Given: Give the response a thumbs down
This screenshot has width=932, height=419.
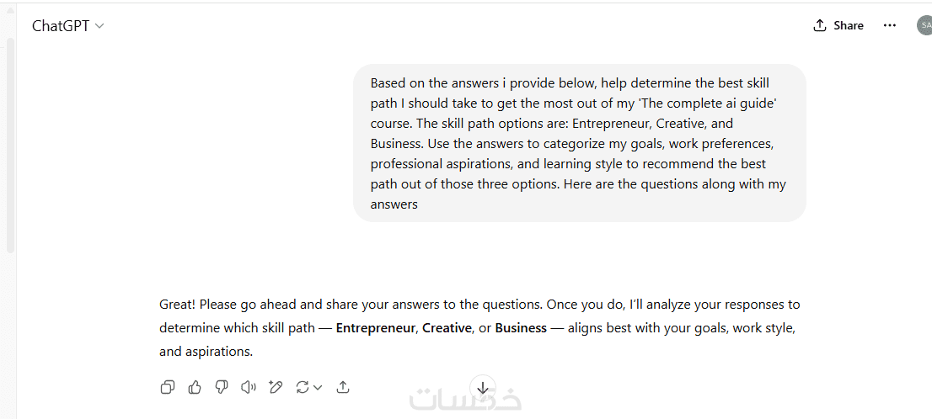Looking at the screenshot, I should click(x=222, y=387).
